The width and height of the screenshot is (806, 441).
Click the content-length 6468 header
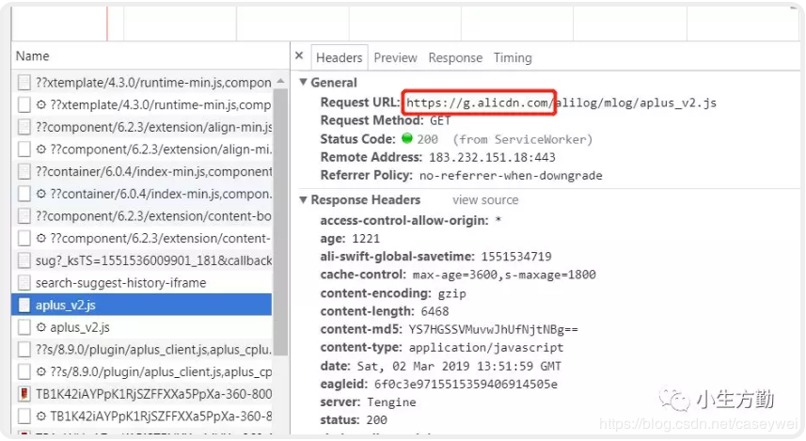(384, 311)
